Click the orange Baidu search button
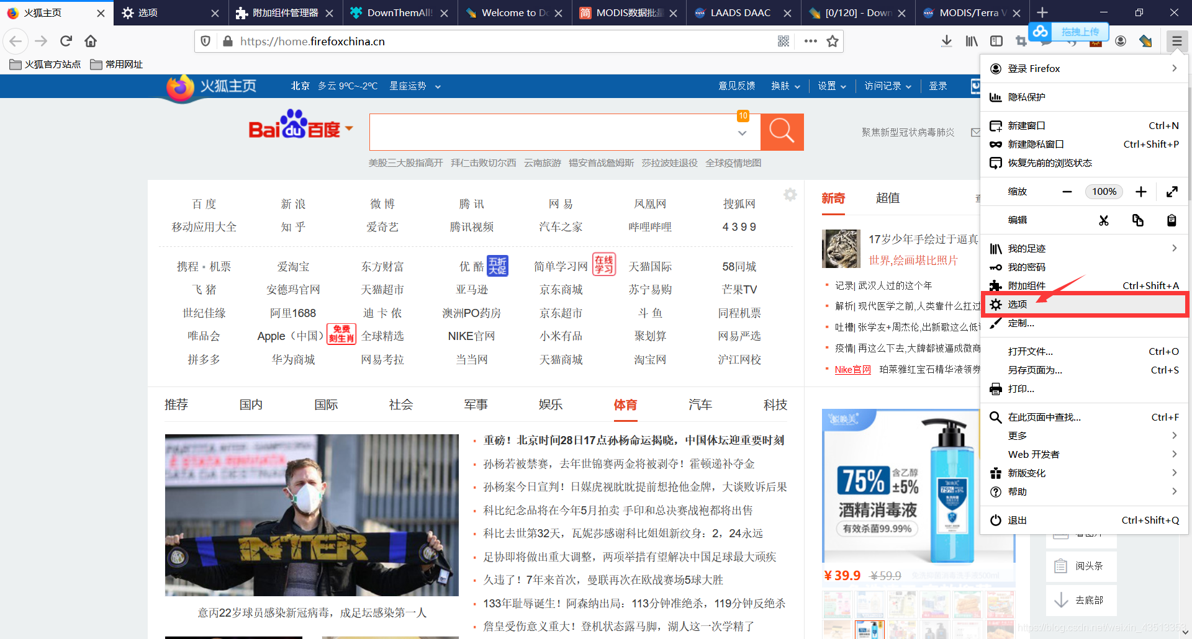The height and width of the screenshot is (639, 1192). click(x=782, y=132)
